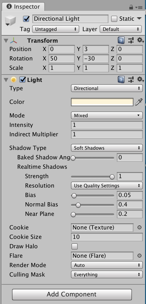Screen dimensions: 146x304
Task: Open the light Type dropdown
Action: tap(107, 88)
